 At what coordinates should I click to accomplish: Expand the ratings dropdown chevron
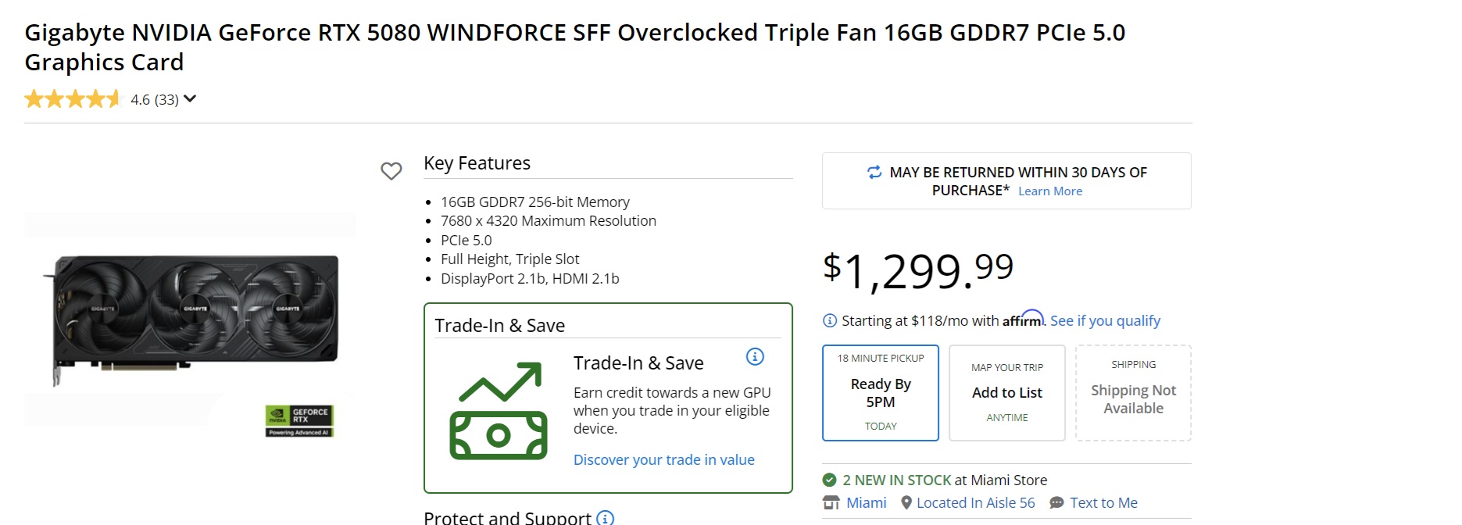tap(190, 99)
